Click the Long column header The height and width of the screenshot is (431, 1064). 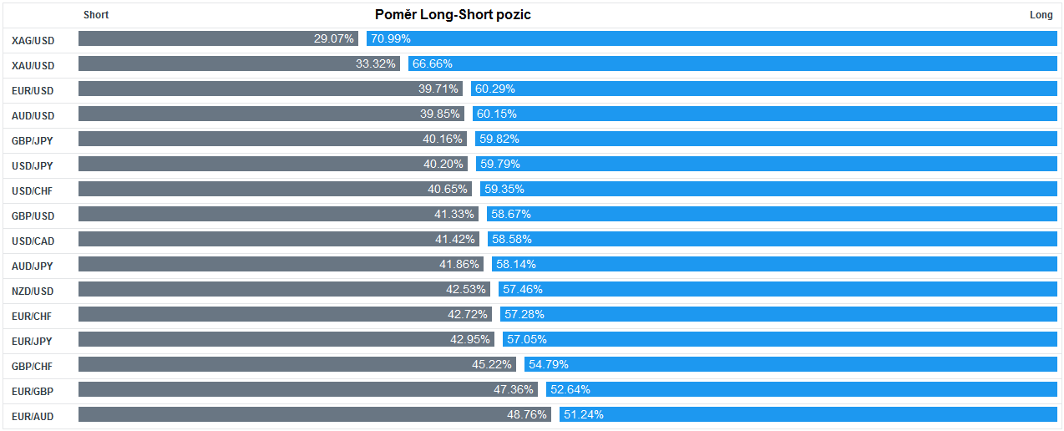[1041, 15]
